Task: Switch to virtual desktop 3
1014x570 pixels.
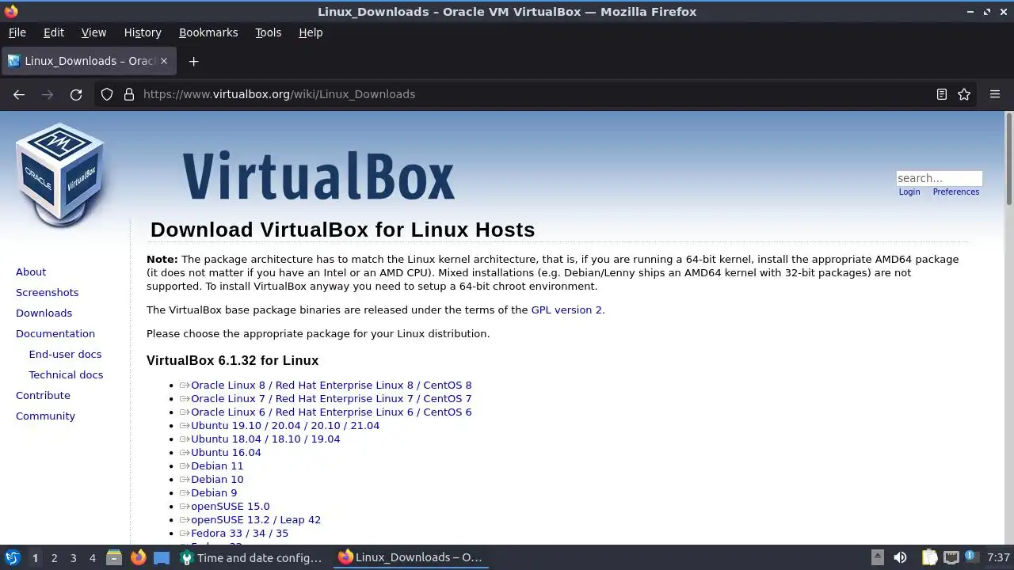Action: (x=73, y=558)
